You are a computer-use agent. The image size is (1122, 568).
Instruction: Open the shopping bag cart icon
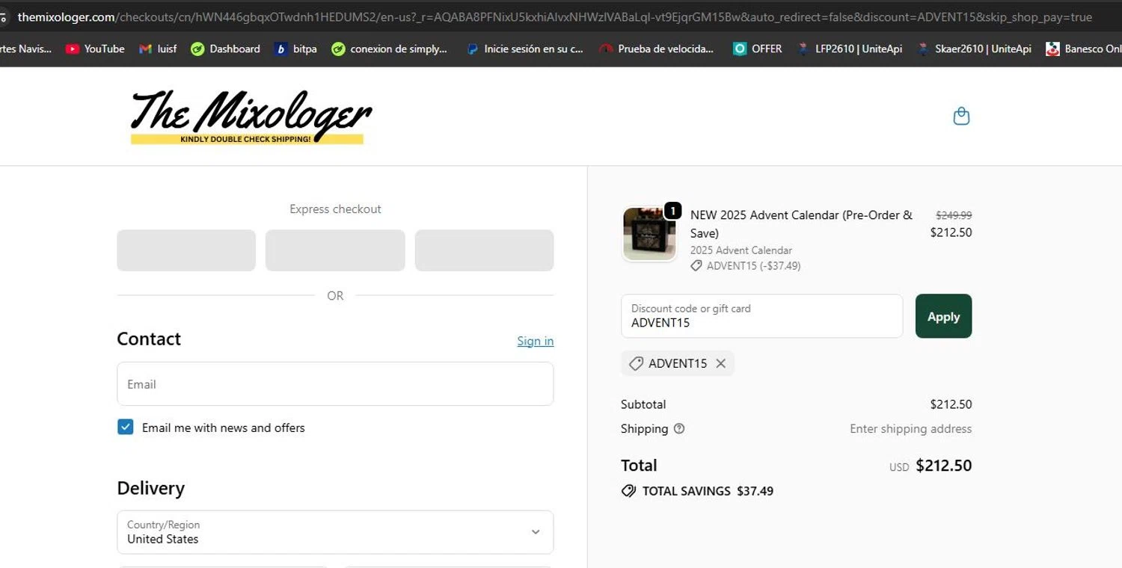pyautogui.click(x=961, y=116)
